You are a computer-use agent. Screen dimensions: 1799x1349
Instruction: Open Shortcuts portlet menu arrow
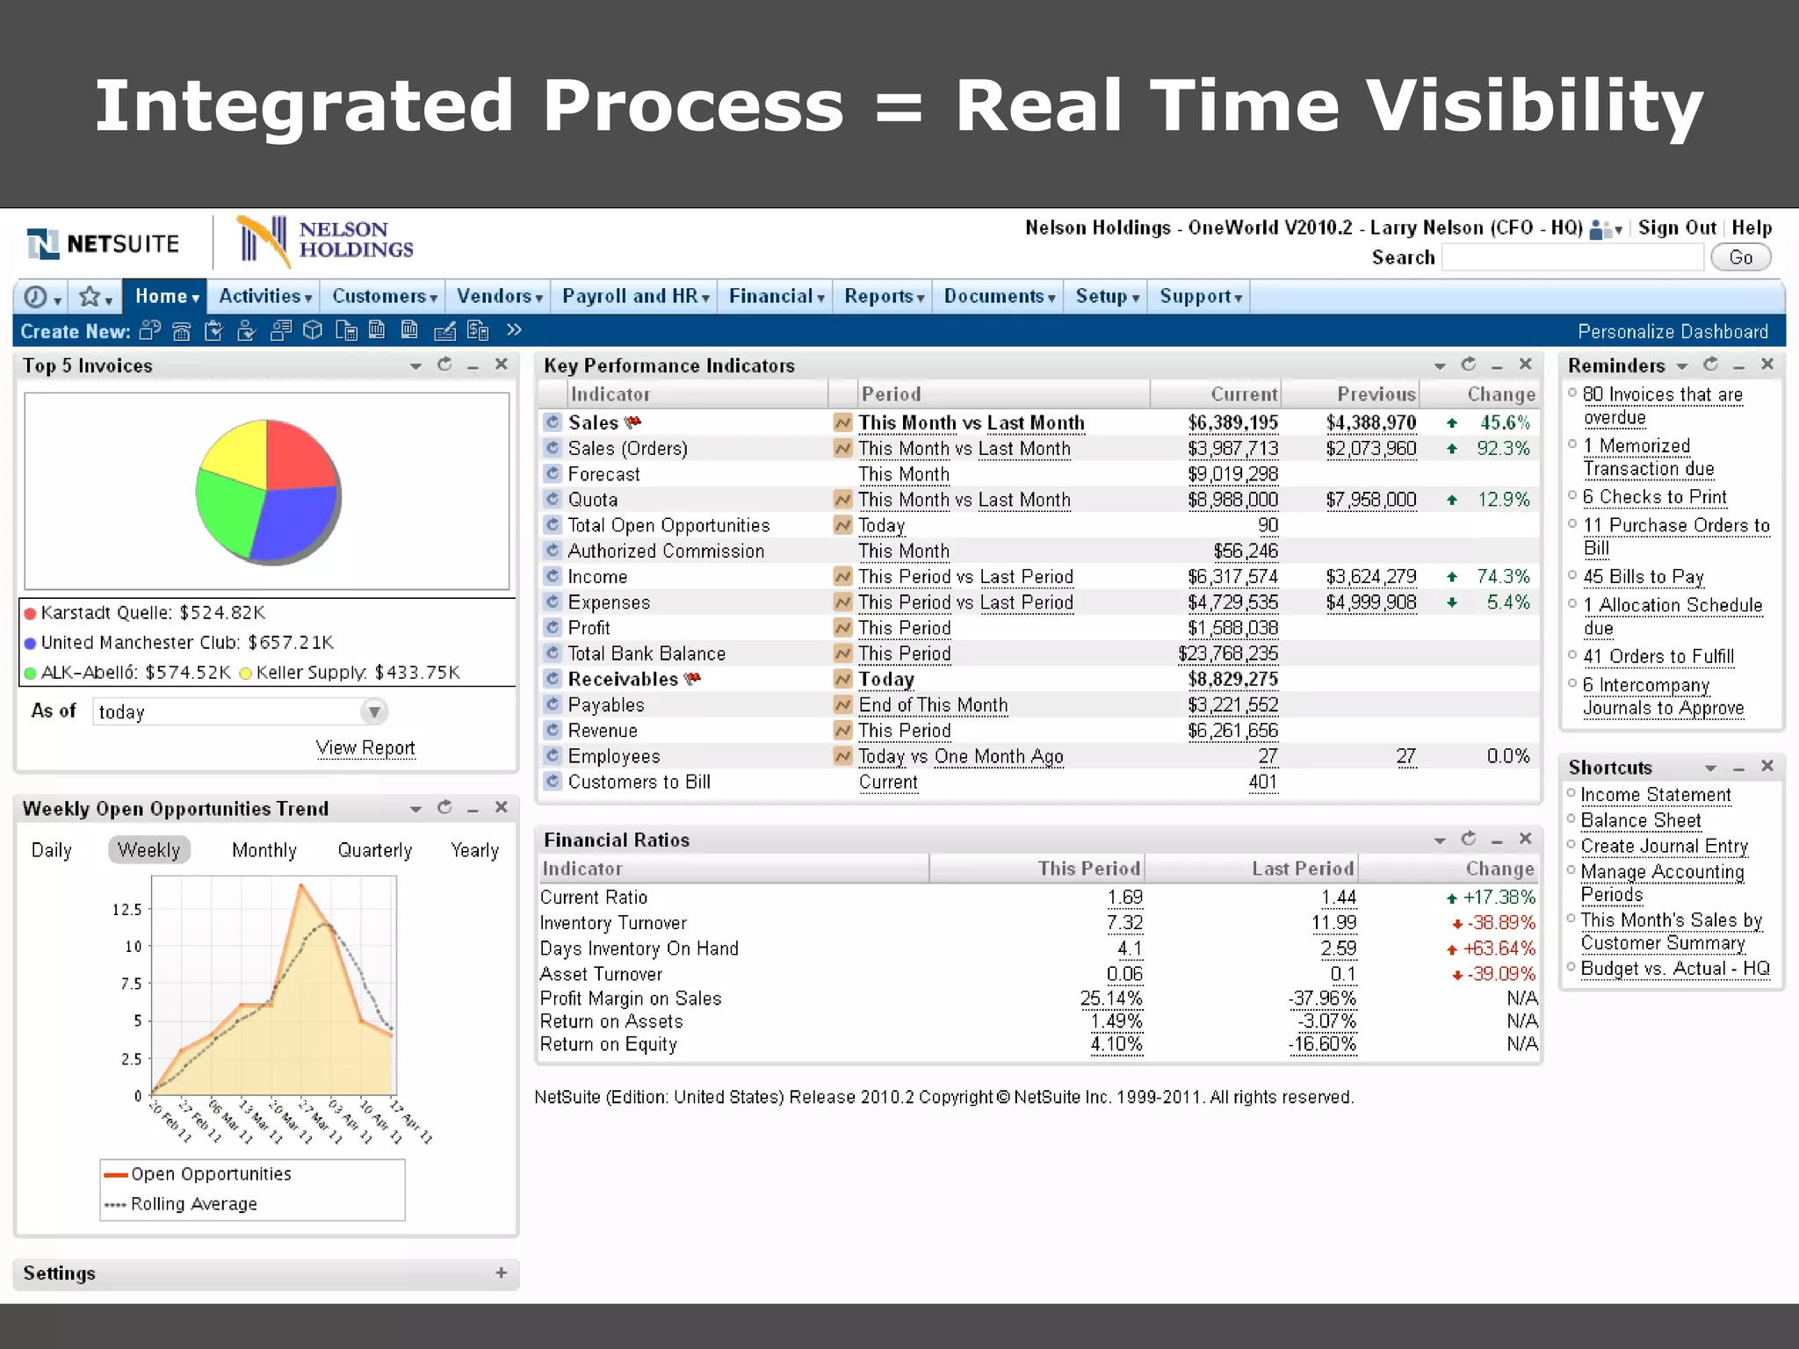pyautogui.click(x=1710, y=768)
